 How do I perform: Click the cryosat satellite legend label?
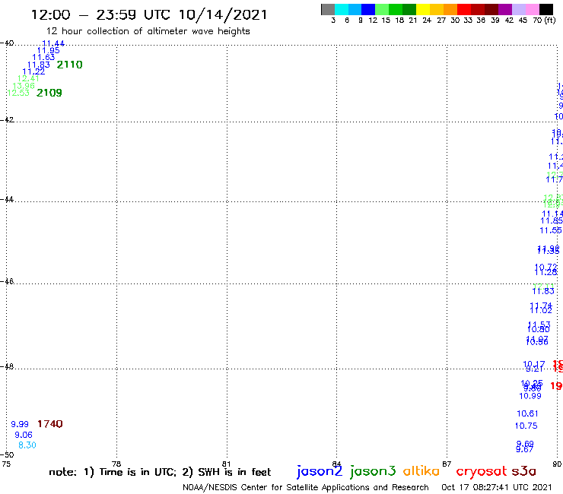tap(482, 471)
